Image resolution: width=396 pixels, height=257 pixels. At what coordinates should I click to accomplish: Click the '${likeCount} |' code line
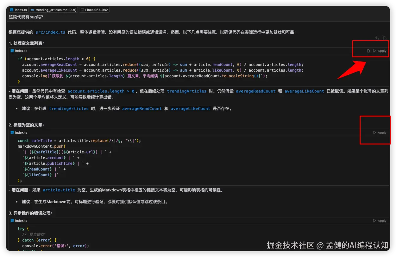point(41,175)
